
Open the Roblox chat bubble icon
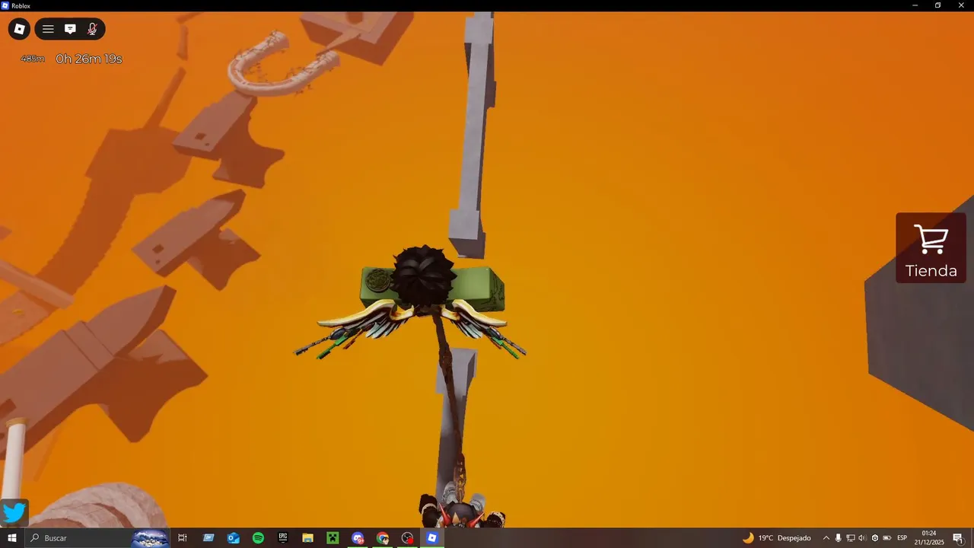pos(70,30)
